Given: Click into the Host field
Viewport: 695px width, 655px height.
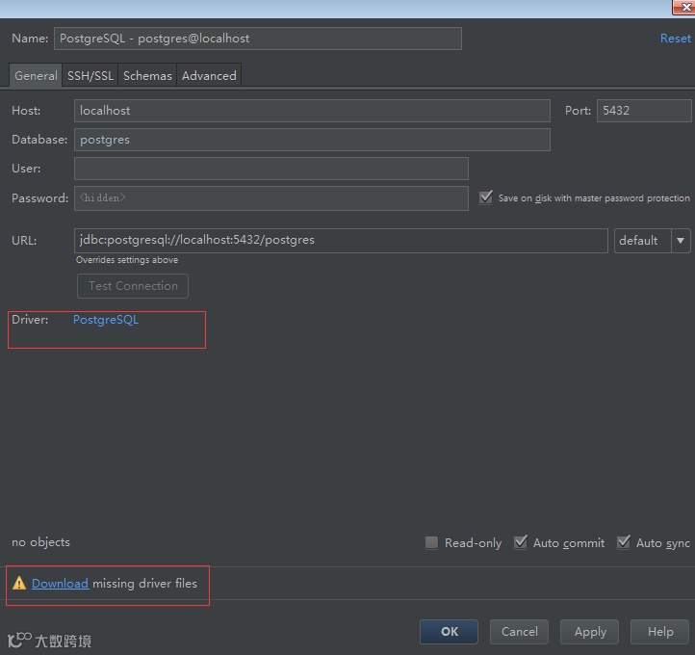Looking at the screenshot, I should point(312,111).
